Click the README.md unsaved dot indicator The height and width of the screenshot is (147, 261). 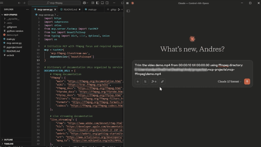coord(80,10)
